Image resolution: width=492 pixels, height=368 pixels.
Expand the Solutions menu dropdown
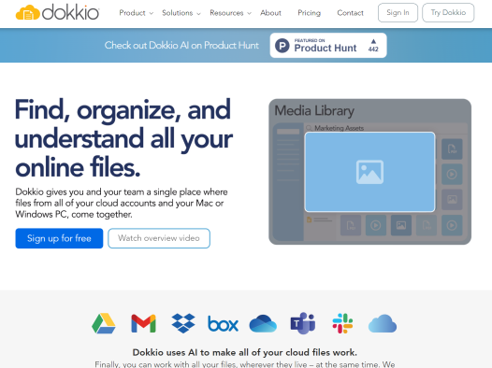coord(181,13)
